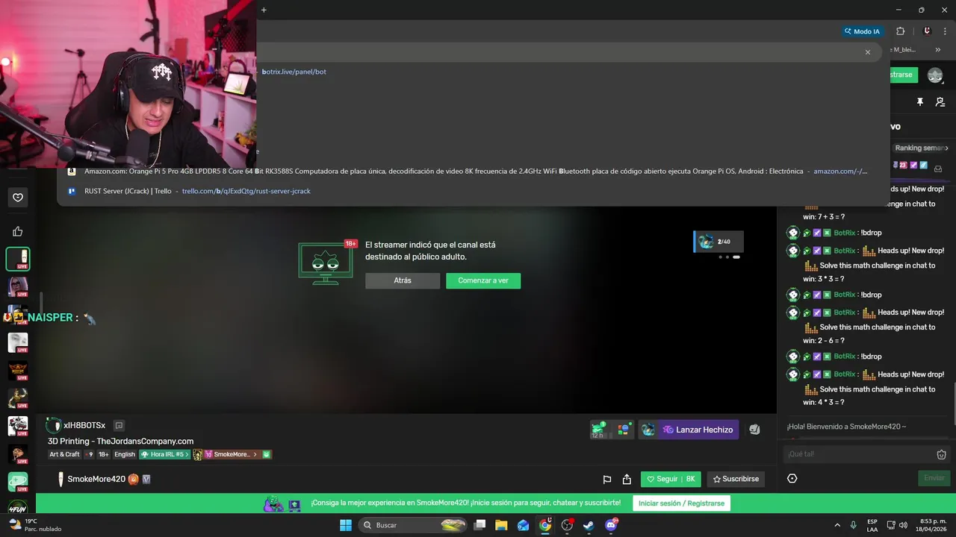Open the heart favorites icon in sidebar
The height and width of the screenshot is (537, 956).
[x=18, y=198]
